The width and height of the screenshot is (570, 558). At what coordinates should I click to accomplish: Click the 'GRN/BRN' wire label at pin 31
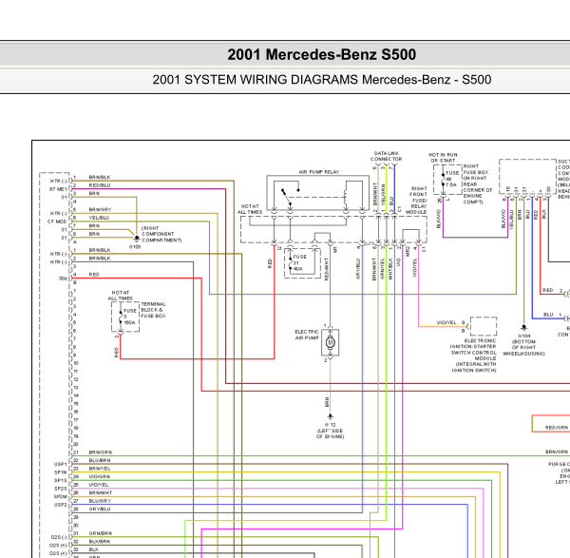[x=101, y=533]
